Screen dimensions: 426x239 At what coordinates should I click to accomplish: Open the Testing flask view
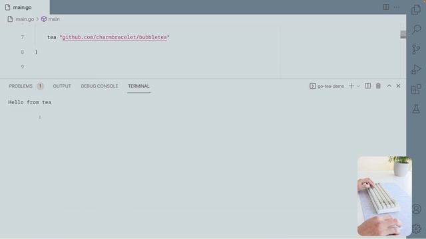[416, 109]
